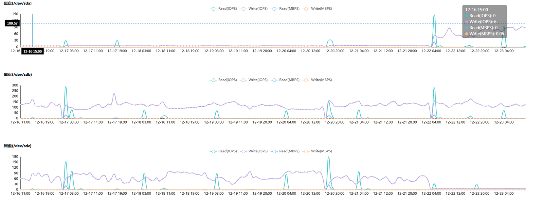Click the 磁盘(/dev/sdc) chart title
542x197 pixels.
pos(18,146)
